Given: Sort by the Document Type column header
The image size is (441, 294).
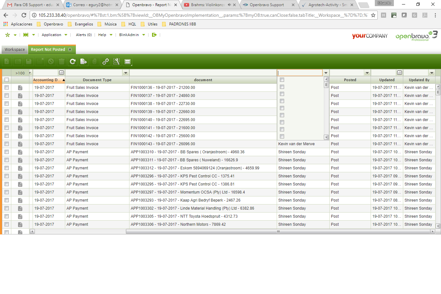Looking at the screenshot, I should [97, 80].
